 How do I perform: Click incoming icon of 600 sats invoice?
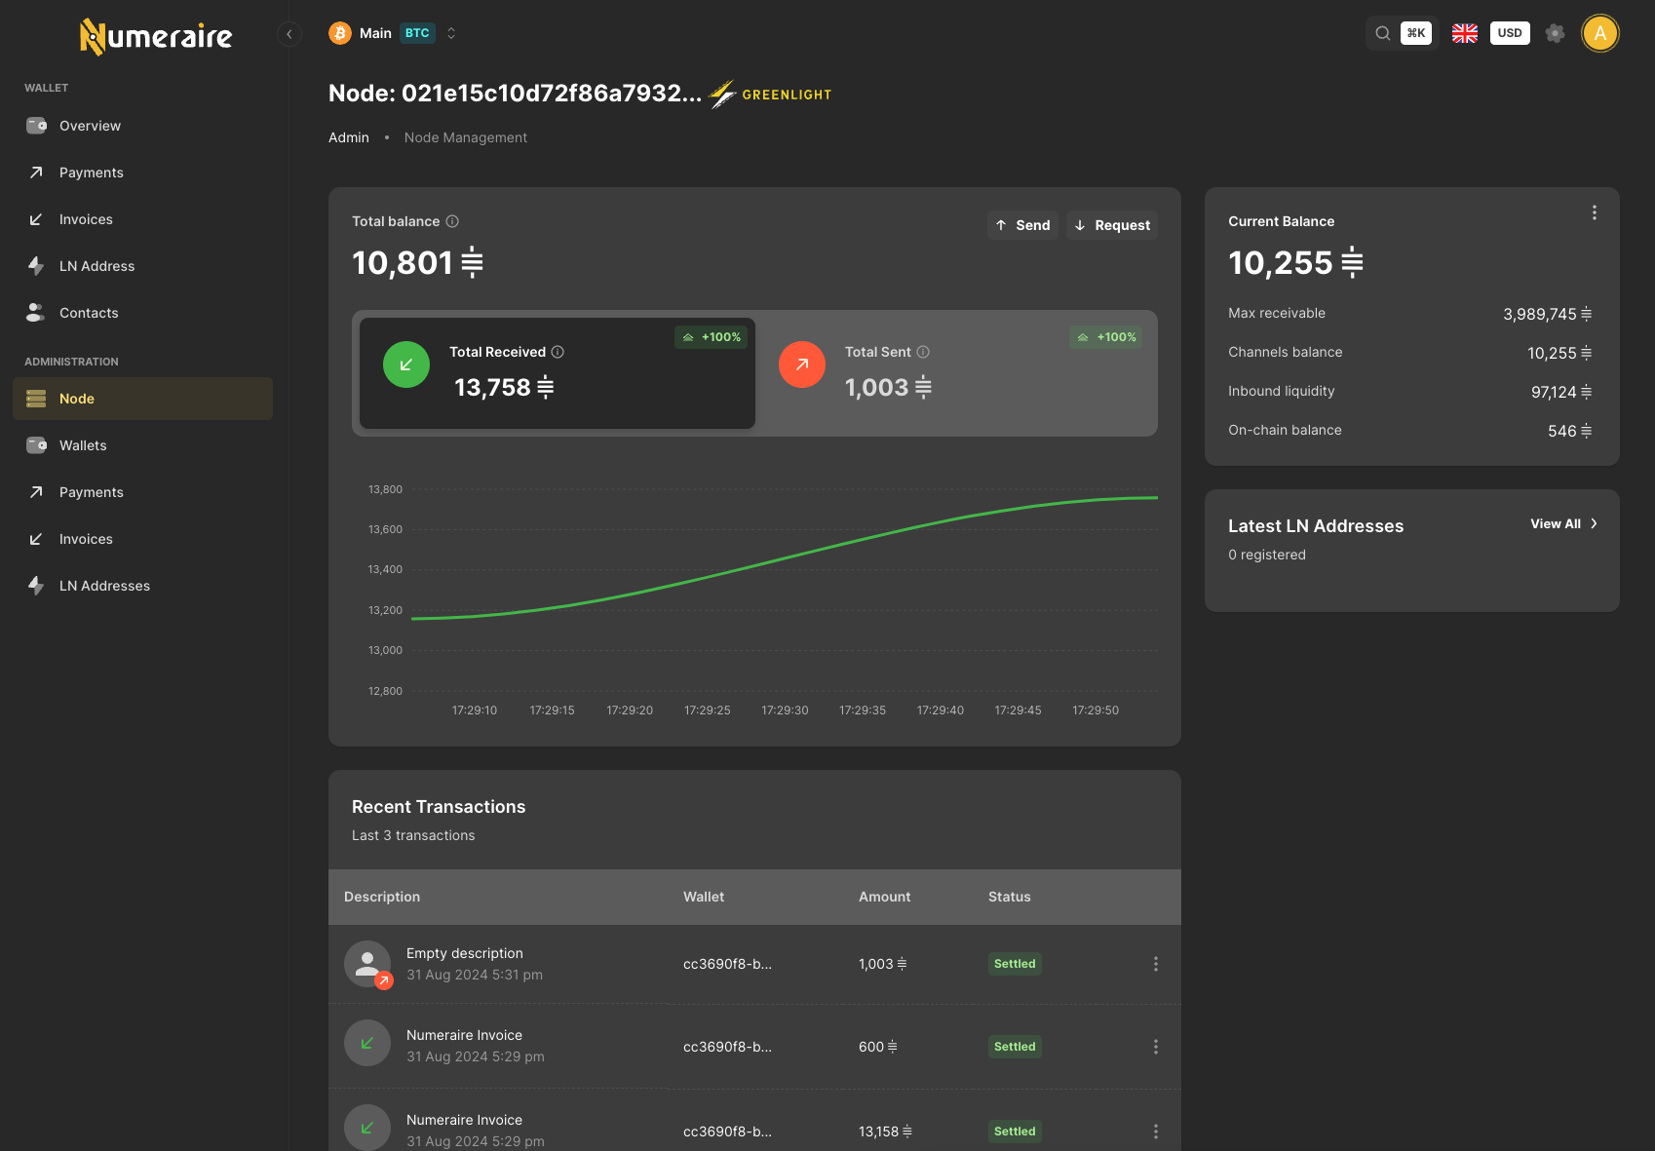pos(367,1043)
